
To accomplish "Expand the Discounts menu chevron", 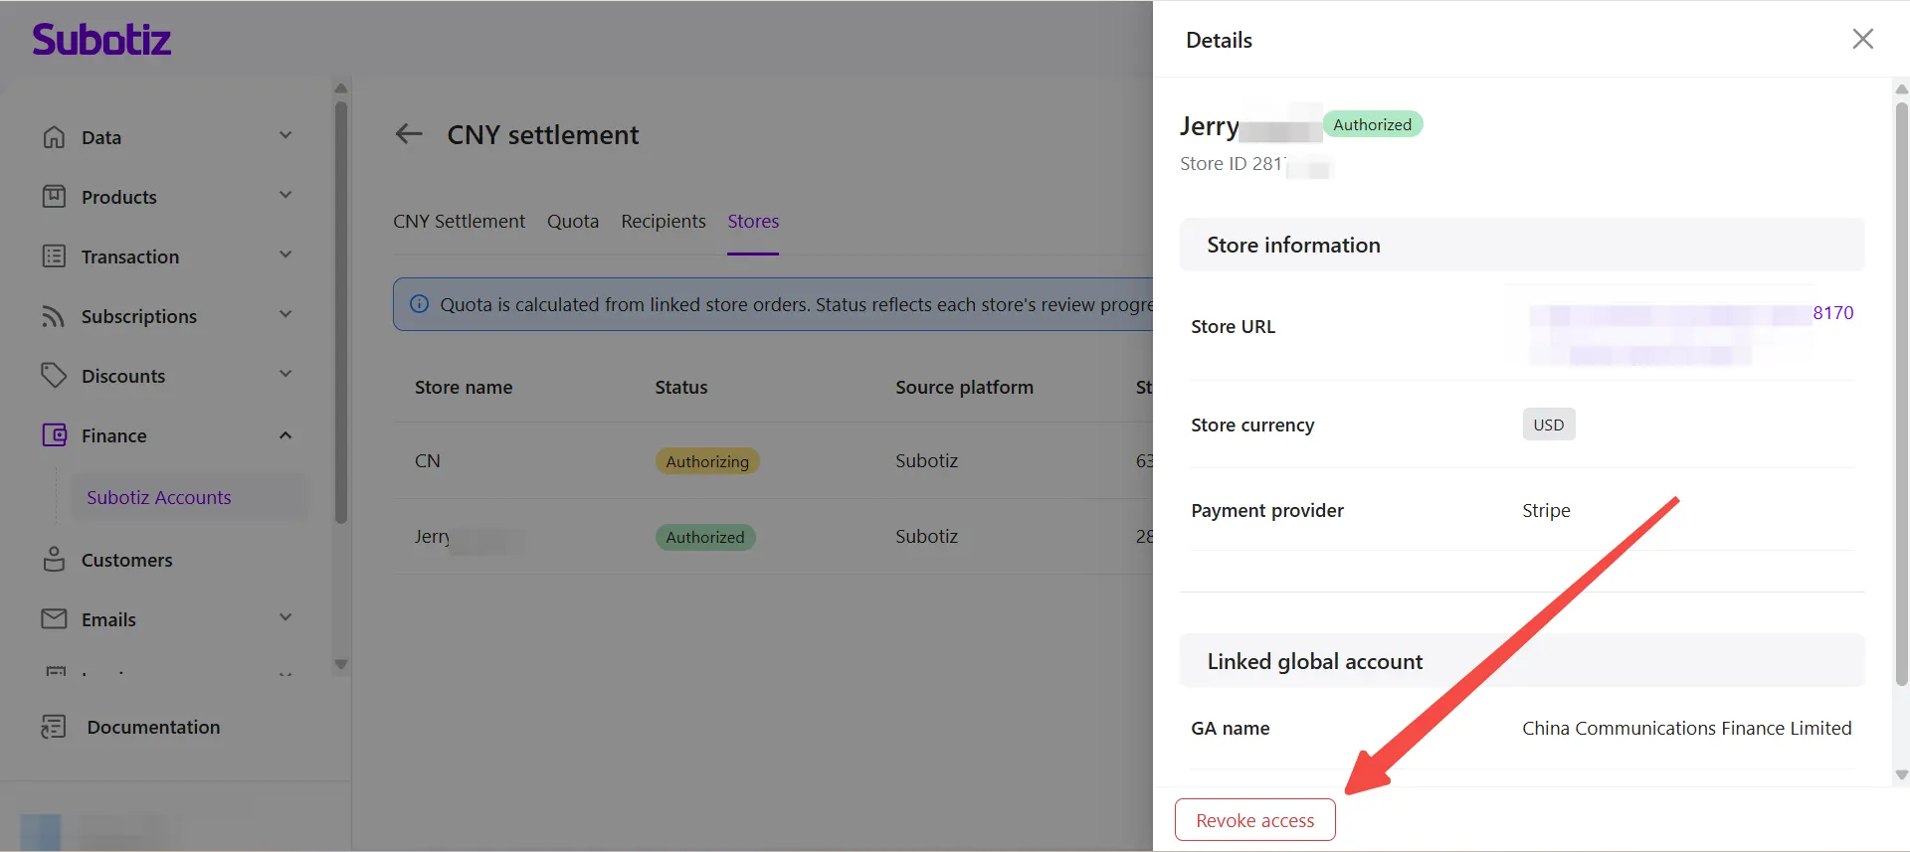I will click(x=286, y=375).
